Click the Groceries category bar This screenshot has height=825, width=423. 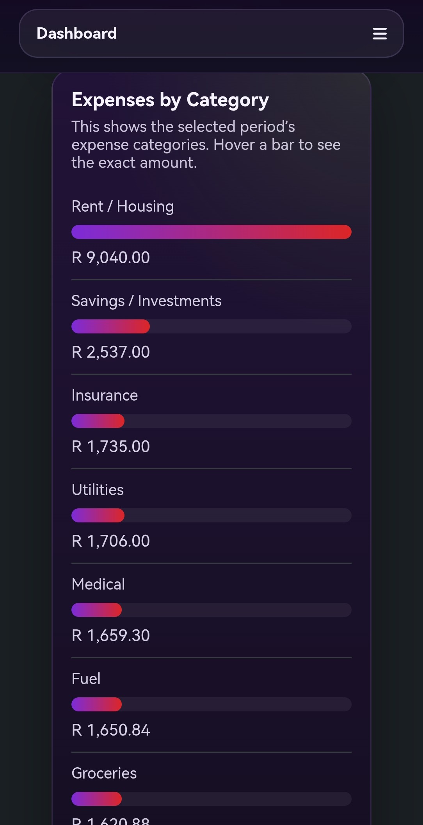[211, 799]
